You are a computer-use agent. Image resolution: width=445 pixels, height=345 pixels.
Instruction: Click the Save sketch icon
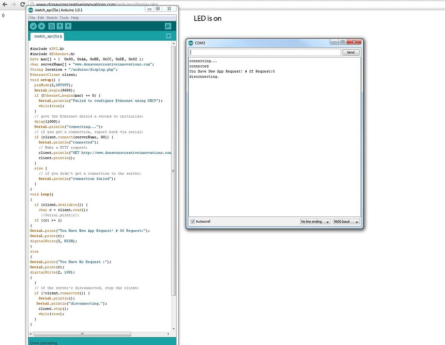tap(68, 26)
